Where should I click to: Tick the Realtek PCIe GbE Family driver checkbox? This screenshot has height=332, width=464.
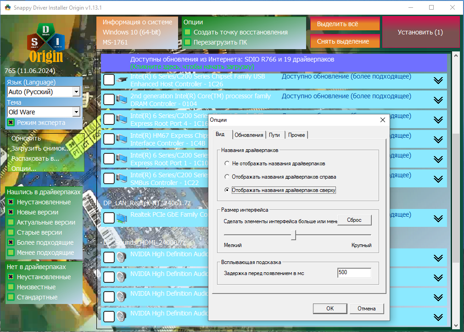click(x=109, y=218)
